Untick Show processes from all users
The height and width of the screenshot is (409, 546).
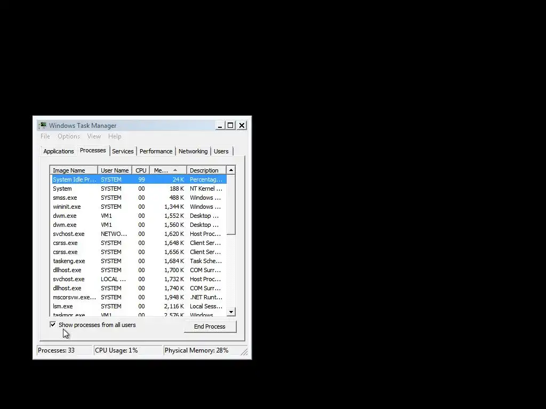click(53, 324)
